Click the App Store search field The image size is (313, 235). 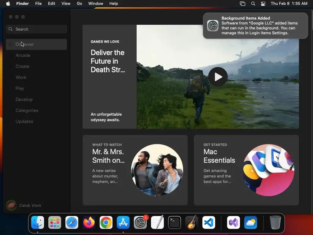36,29
